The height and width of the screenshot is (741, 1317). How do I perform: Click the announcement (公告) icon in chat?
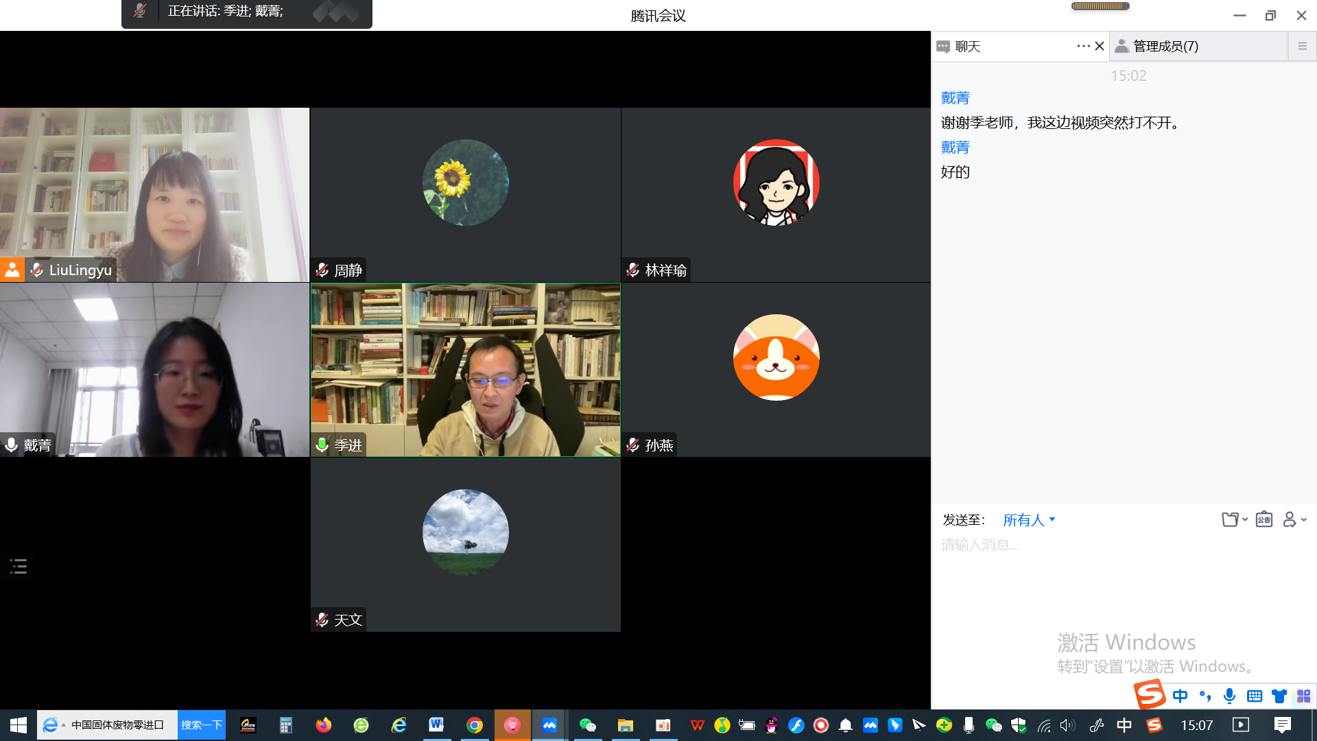(1263, 519)
